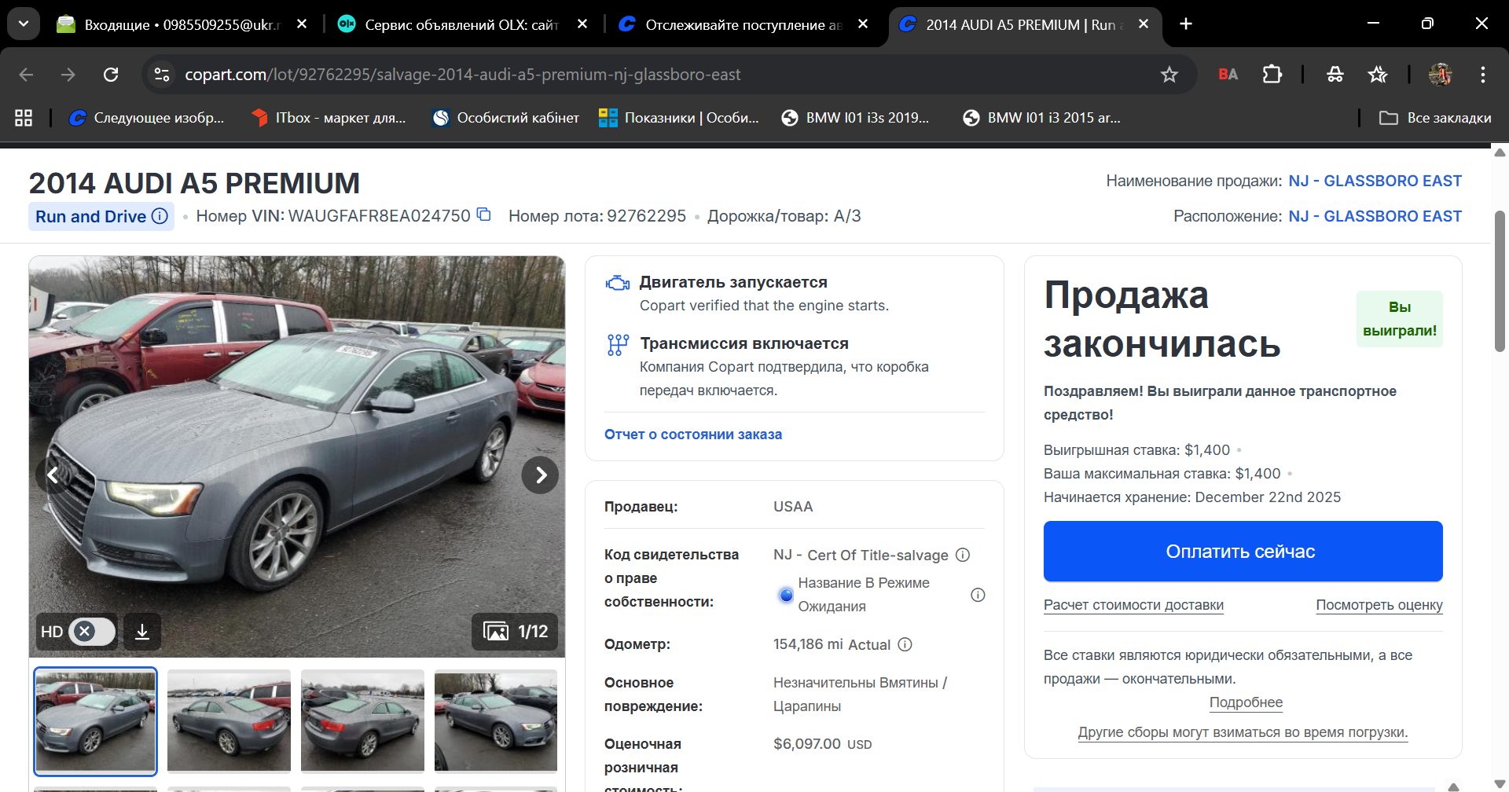This screenshot has width=1509, height=792.
Task: Open the 1/12 photo gallery counter
Action: click(x=515, y=631)
